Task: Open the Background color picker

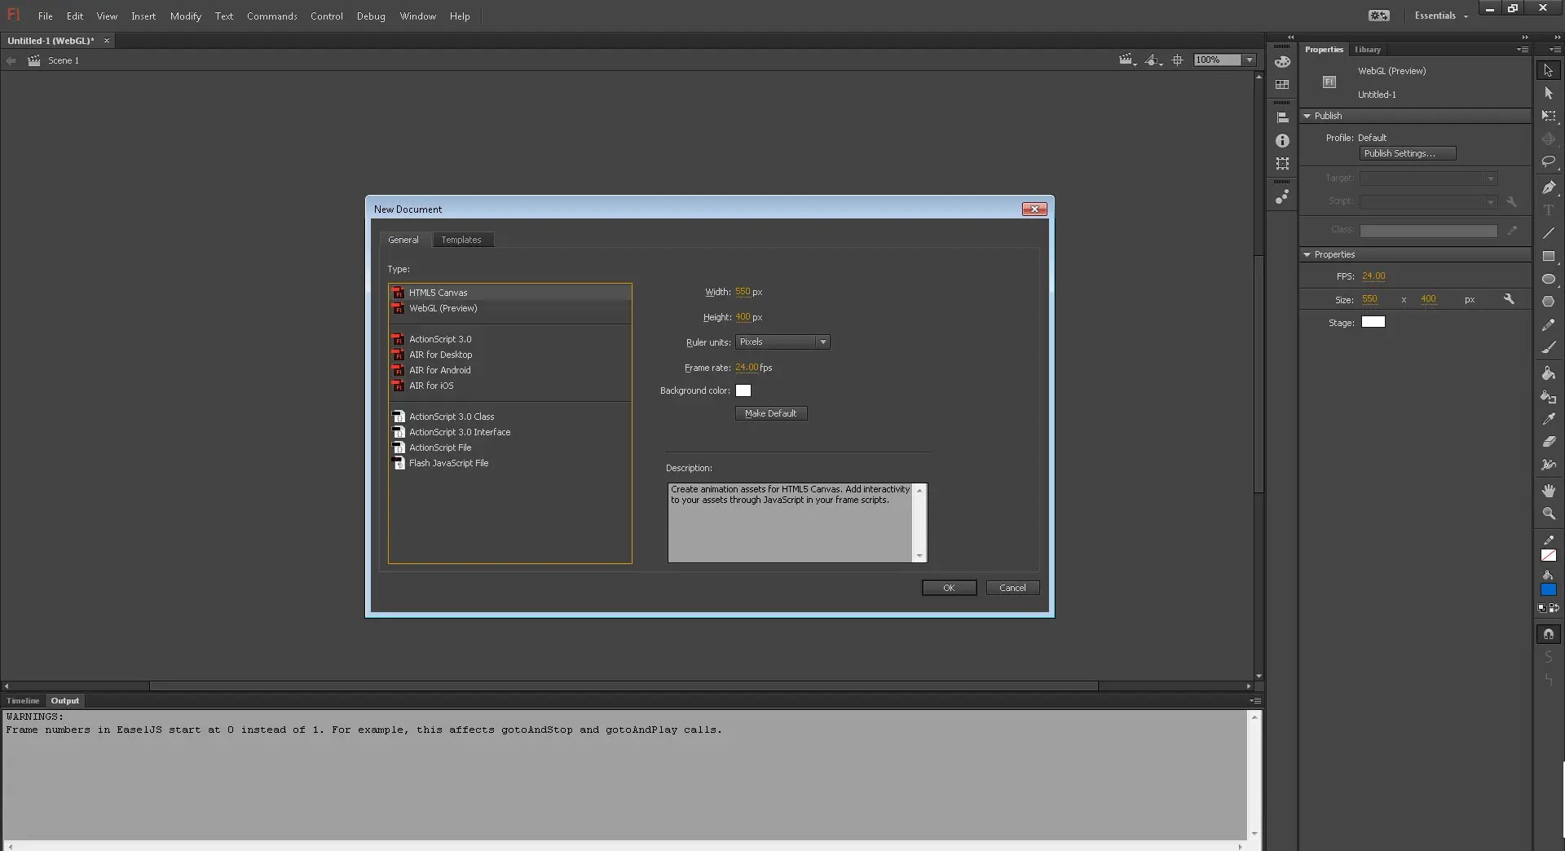Action: coord(743,390)
